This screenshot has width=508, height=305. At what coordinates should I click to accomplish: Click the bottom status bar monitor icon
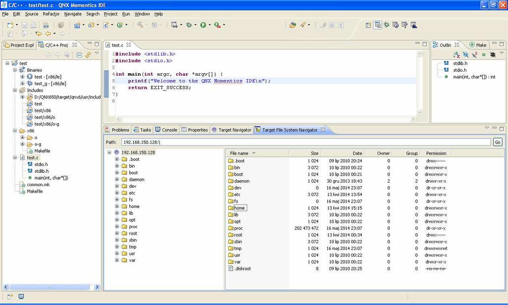tap(21, 296)
